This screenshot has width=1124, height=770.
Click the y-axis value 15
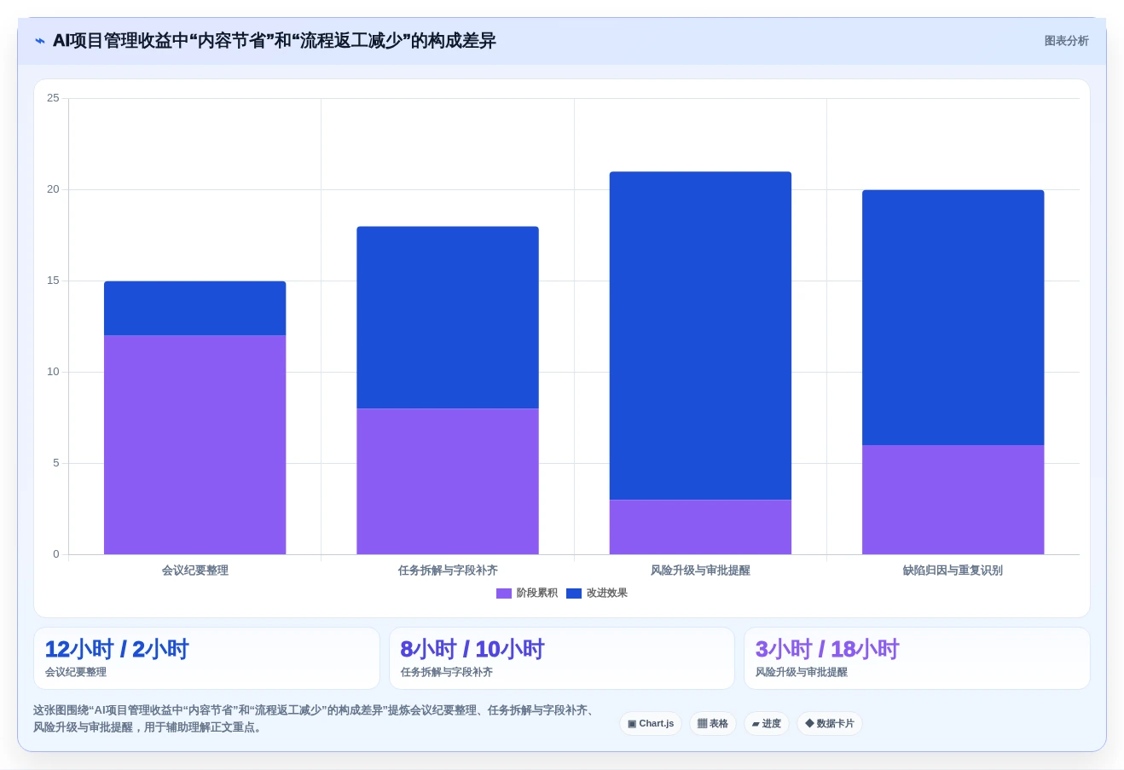[53, 281]
